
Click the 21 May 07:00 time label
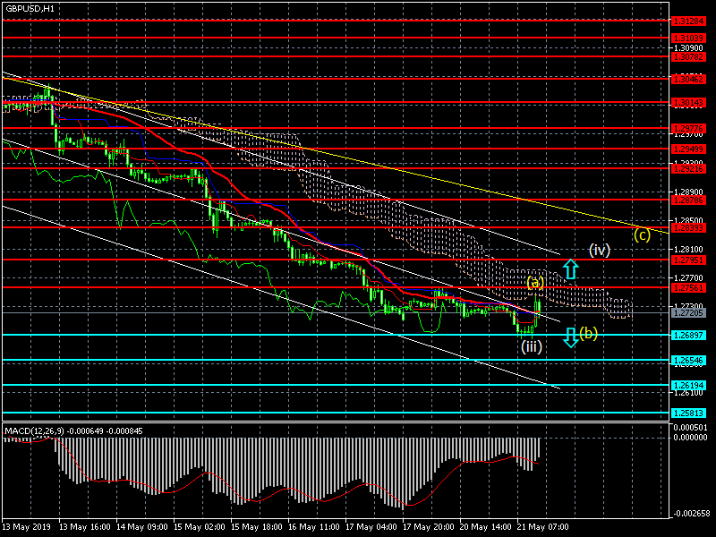(x=543, y=527)
